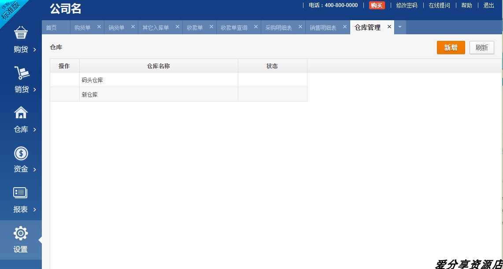
Task: Close the 销货单 tab
Action: point(133,27)
